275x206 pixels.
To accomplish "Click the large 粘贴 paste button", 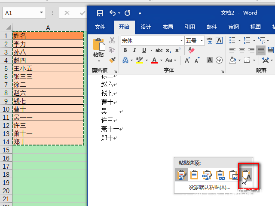I will tap(99, 47).
